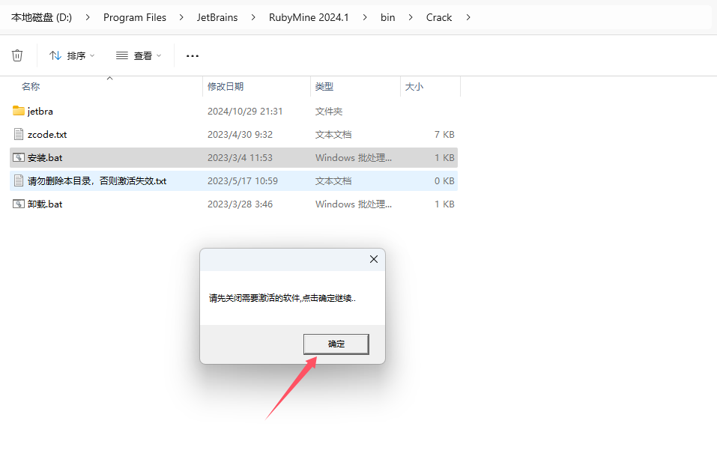Sort by 大小 column header
717x468 pixels.
(x=414, y=86)
